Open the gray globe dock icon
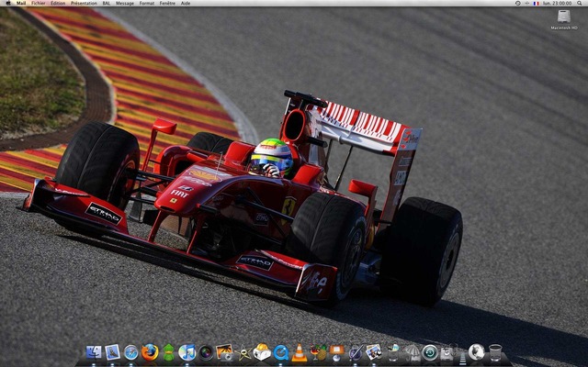 (x=476, y=352)
